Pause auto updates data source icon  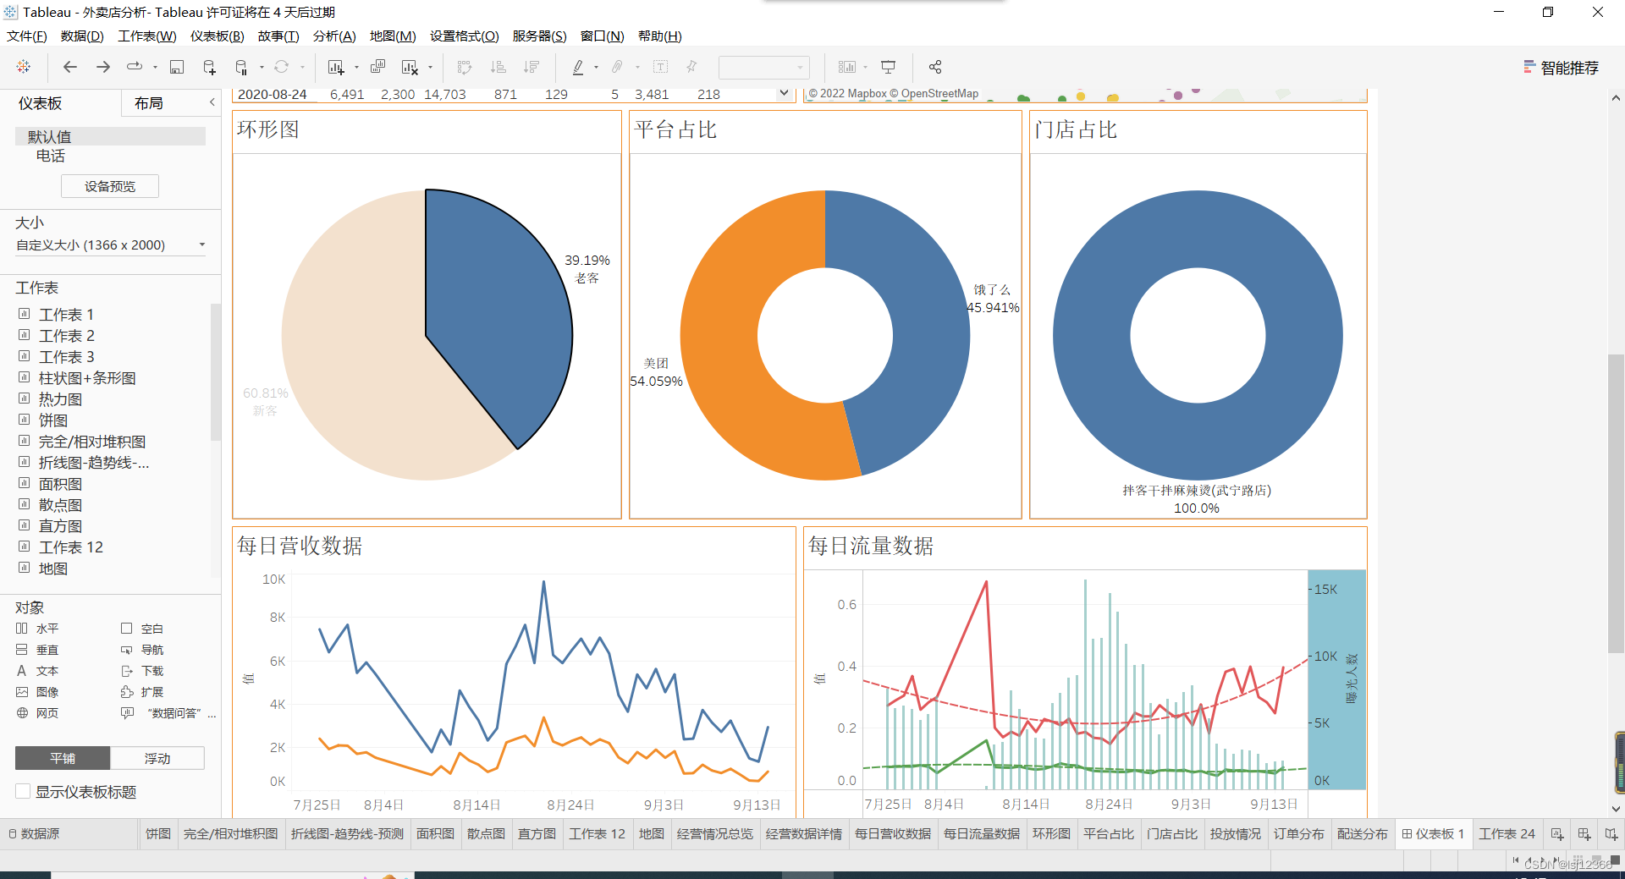pyautogui.click(x=241, y=67)
